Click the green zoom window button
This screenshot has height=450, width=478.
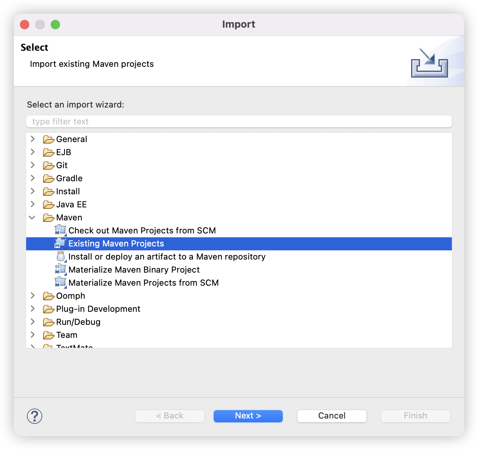point(55,25)
